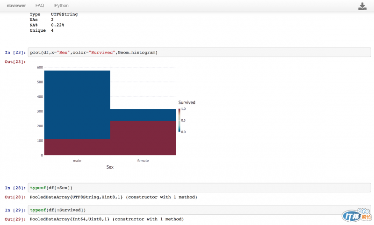The width and height of the screenshot is (374, 225).
Task: Open the IPython link
Action: click(61, 6)
